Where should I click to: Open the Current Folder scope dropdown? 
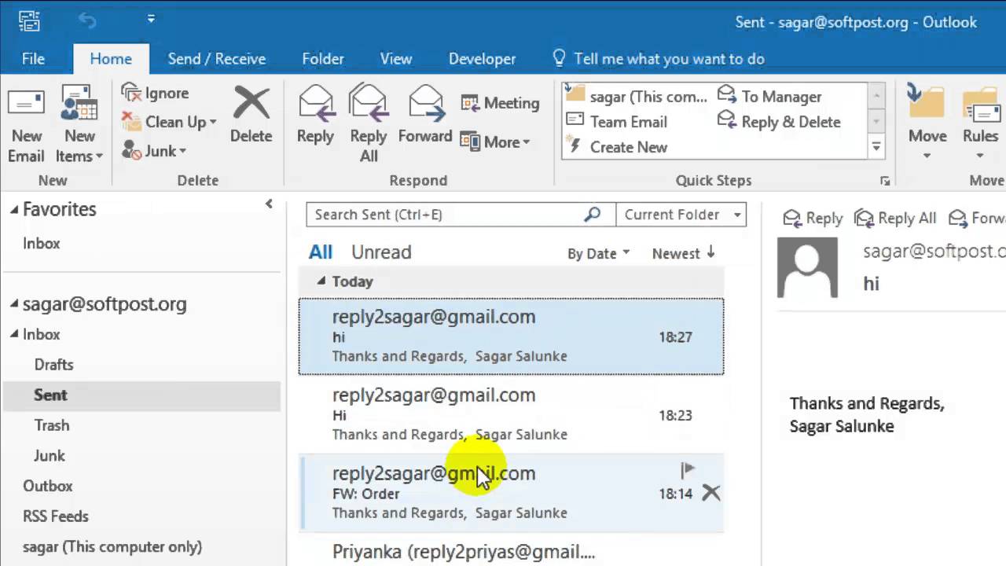(681, 215)
